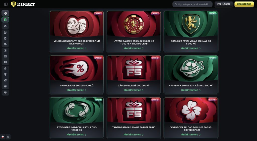Focus the games search input field
This screenshot has width=257, height=141.
click(192, 4)
